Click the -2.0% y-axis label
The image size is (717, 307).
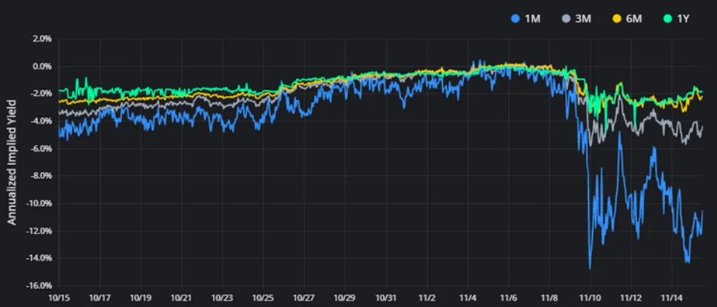pos(40,93)
